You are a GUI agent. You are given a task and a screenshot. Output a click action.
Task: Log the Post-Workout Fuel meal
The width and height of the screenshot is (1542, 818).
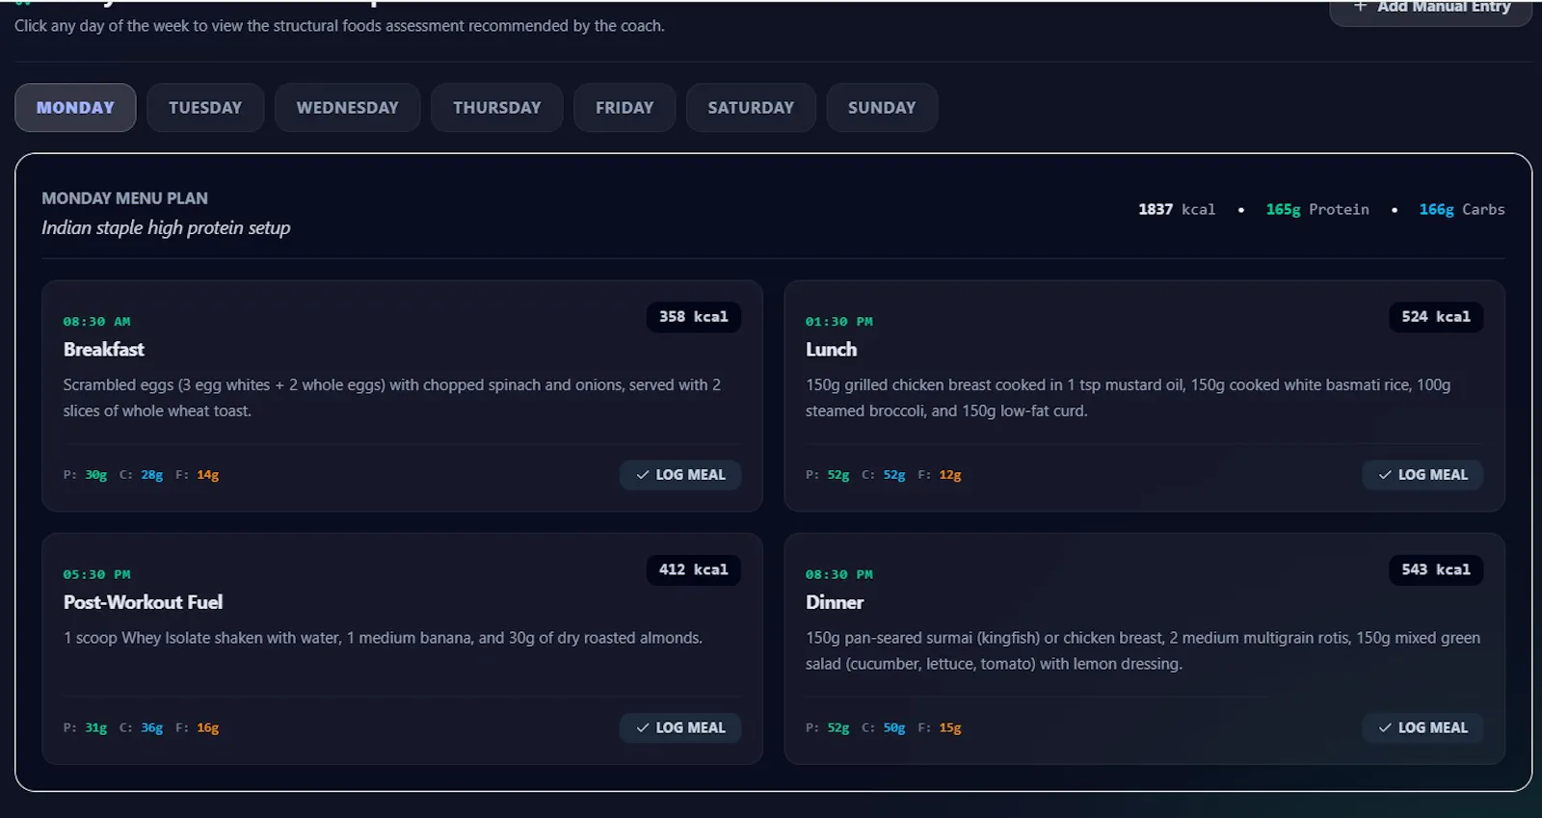[680, 728]
